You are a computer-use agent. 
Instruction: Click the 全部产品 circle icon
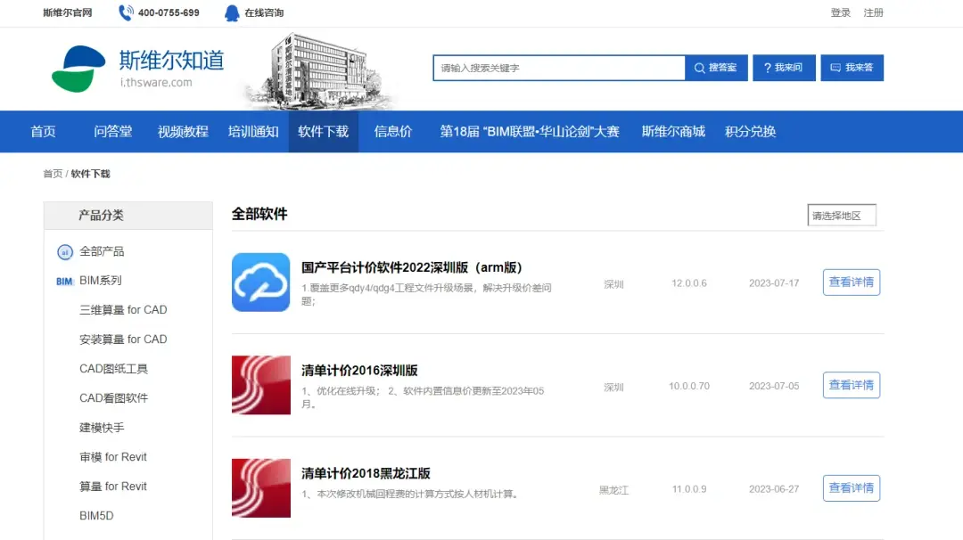pos(64,251)
